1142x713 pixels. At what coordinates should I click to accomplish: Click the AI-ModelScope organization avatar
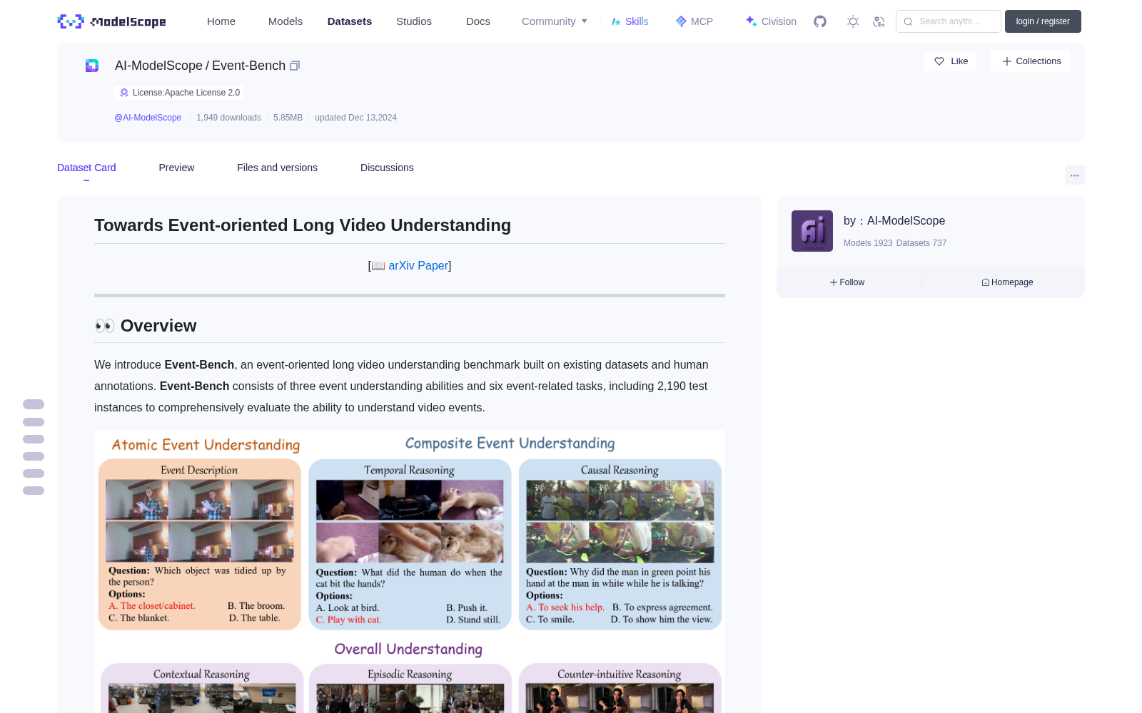812,231
